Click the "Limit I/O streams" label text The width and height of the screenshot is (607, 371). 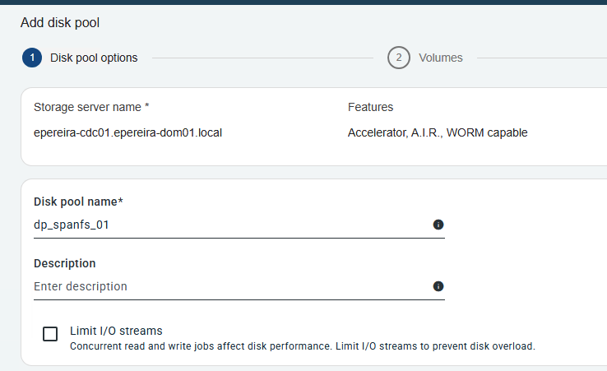coord(116,331)
